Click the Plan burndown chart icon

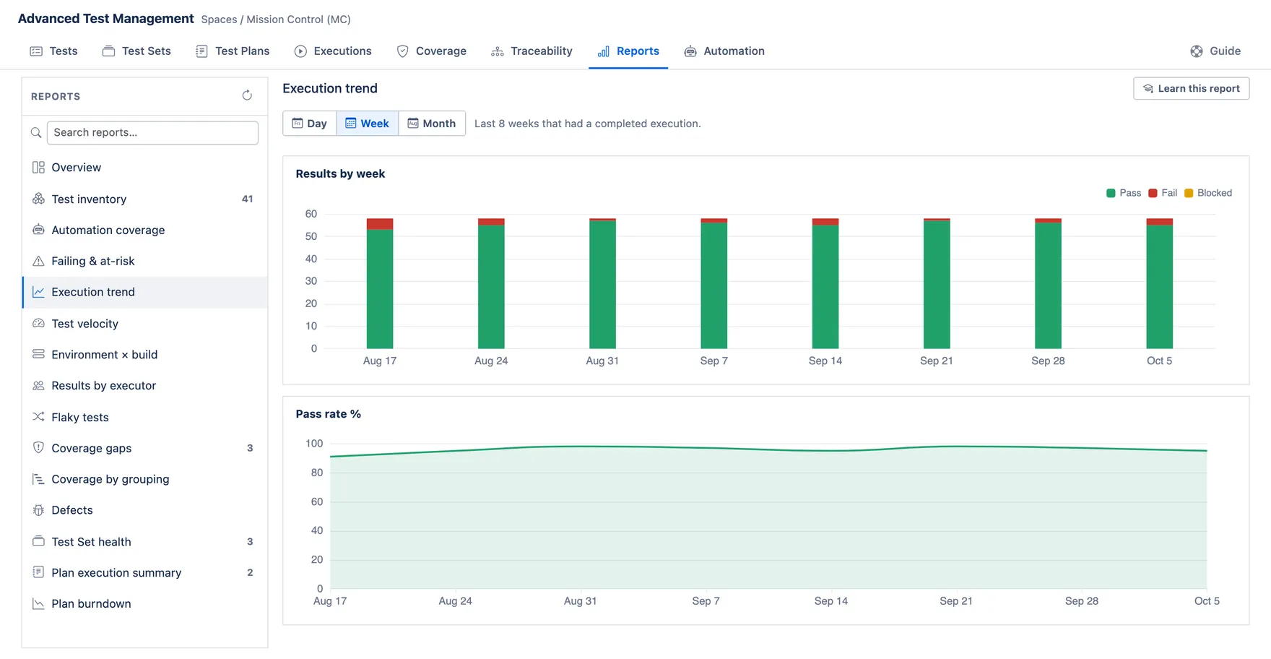[x=38, y=603]
